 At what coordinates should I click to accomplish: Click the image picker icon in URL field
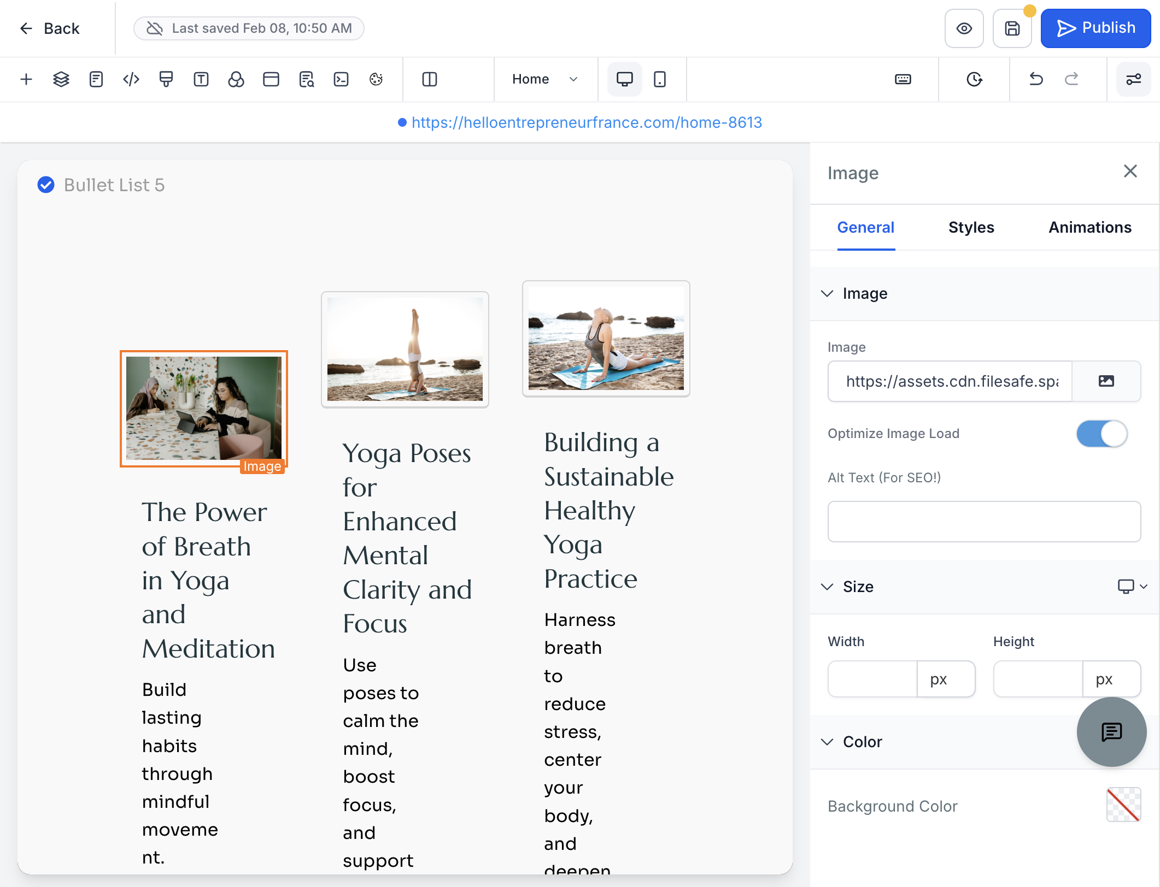(x=1106, y=381)
